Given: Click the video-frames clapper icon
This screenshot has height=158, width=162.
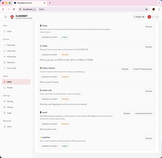Looking at the screenshot, I should coord(41,68).
